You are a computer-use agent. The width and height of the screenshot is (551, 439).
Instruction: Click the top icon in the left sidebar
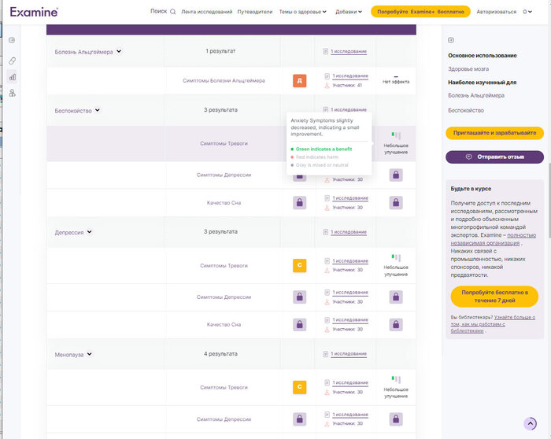(x=13, y=40)
